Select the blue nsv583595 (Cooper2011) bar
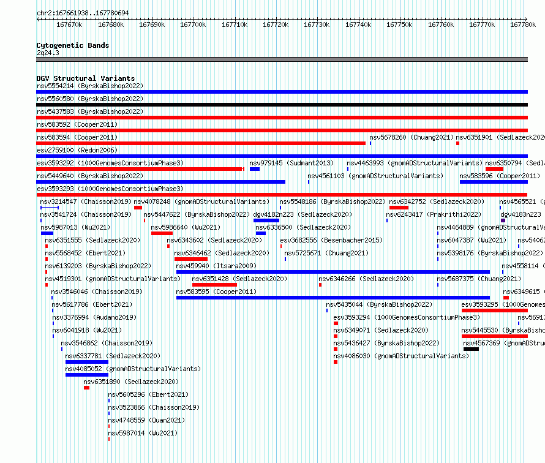The image size is (545, 463). pyautogui.click(x=333, y=298)
